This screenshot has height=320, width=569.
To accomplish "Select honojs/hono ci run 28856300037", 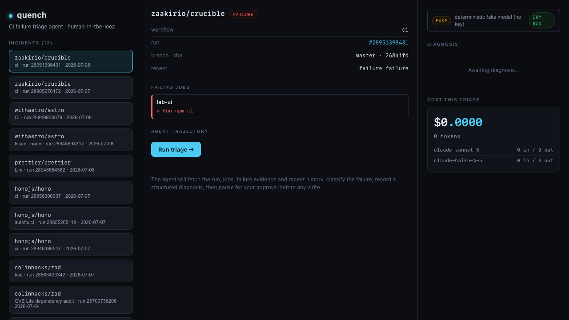I will pos(71,192).
